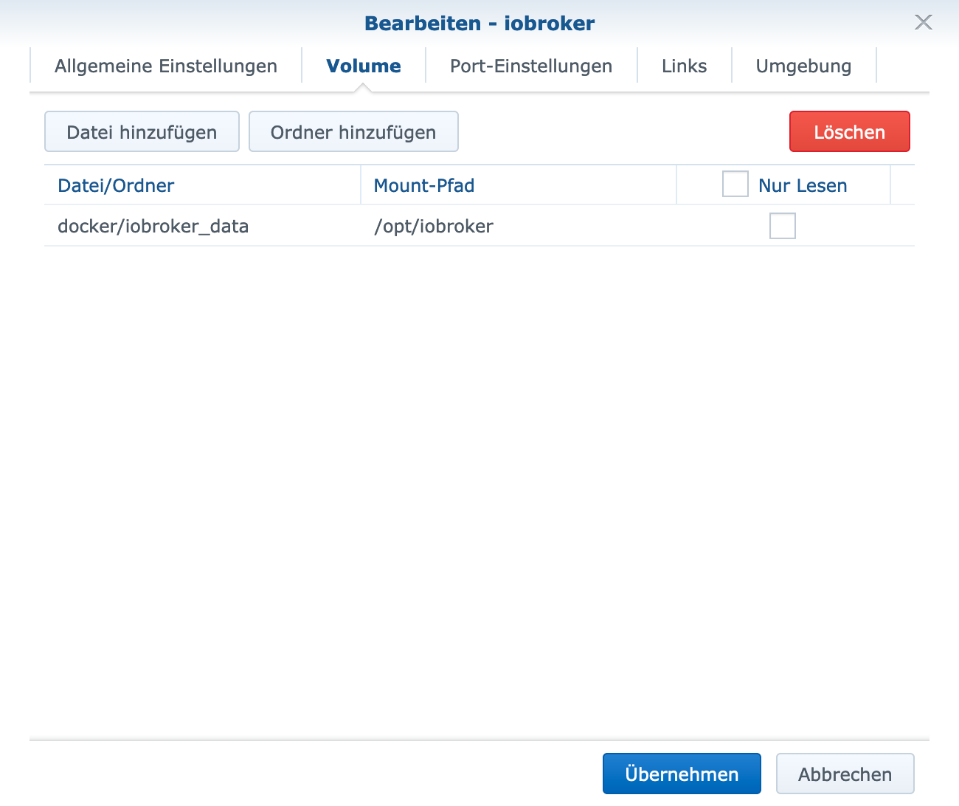
Task: Open the Allgemeine Einstellungen tab
Action: tap(166, 66)
